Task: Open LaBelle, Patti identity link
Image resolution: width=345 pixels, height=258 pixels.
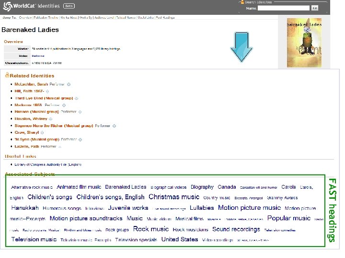Action: coord(27,146)
